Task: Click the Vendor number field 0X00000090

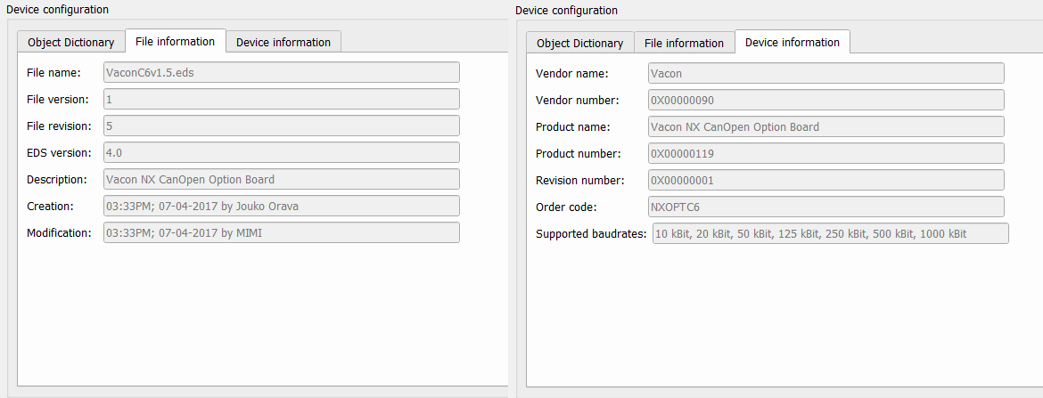Action: tap(825, 100)
